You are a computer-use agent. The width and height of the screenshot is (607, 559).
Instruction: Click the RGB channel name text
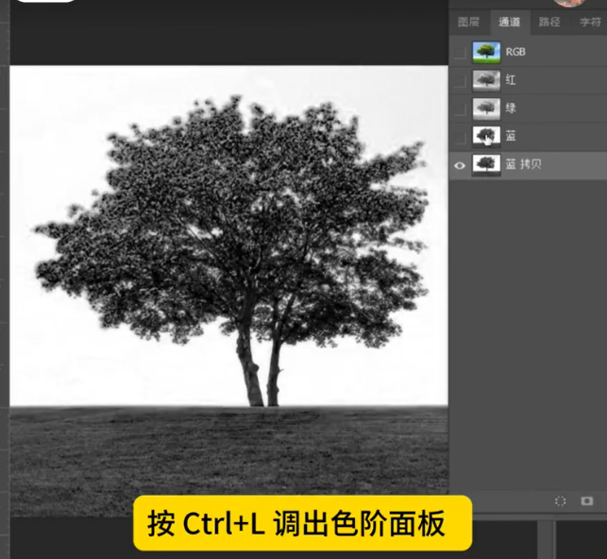(515, 52)
